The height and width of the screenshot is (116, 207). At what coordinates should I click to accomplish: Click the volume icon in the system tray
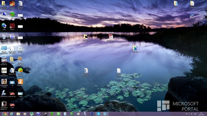(x=191, y=114)
